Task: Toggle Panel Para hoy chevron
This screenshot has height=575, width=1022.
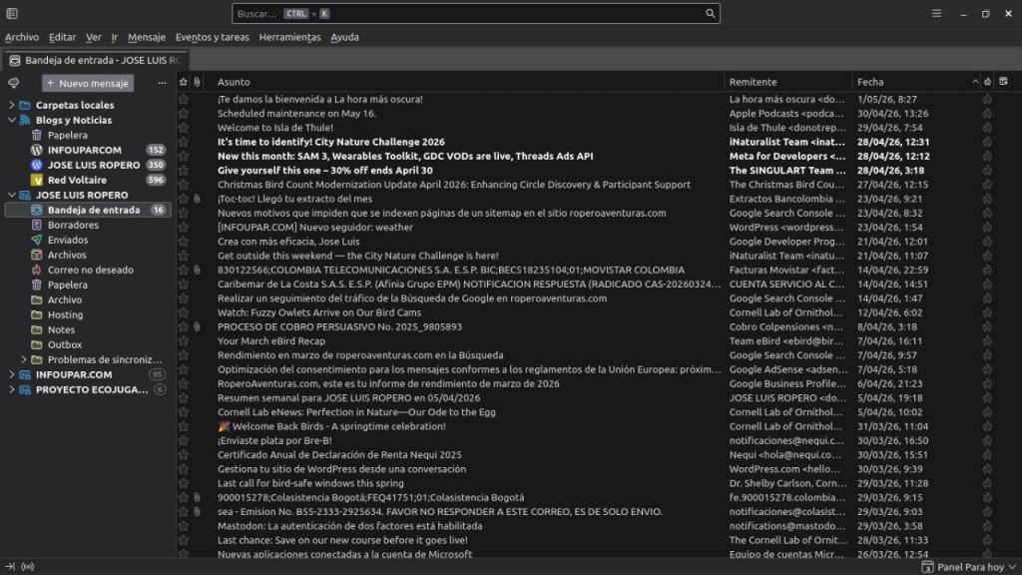Action: tap(1012, 567)
